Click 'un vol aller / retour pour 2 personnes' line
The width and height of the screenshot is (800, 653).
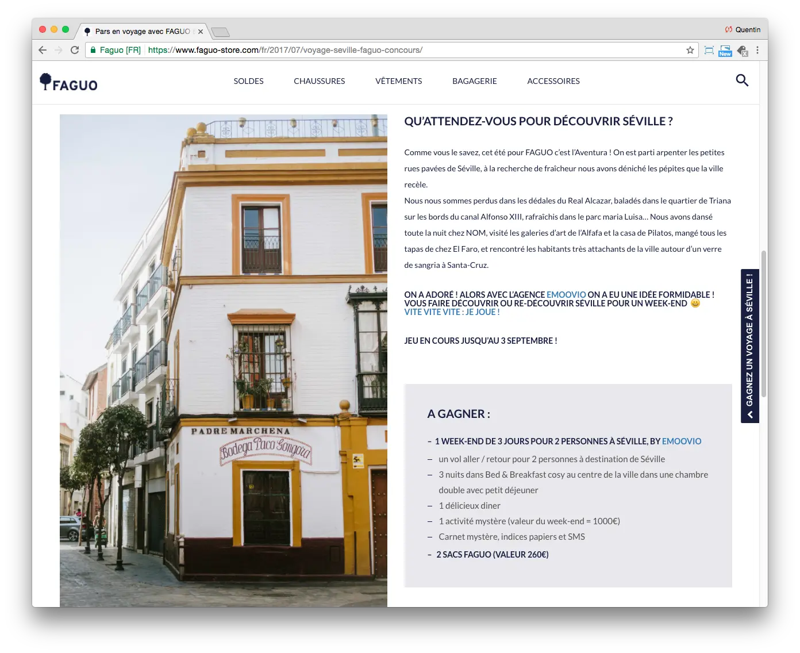pyautogui.click(x=552, y=459)
